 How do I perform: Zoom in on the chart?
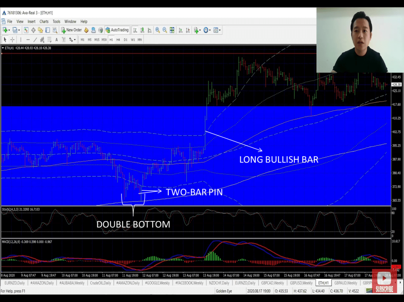(157, 30)
